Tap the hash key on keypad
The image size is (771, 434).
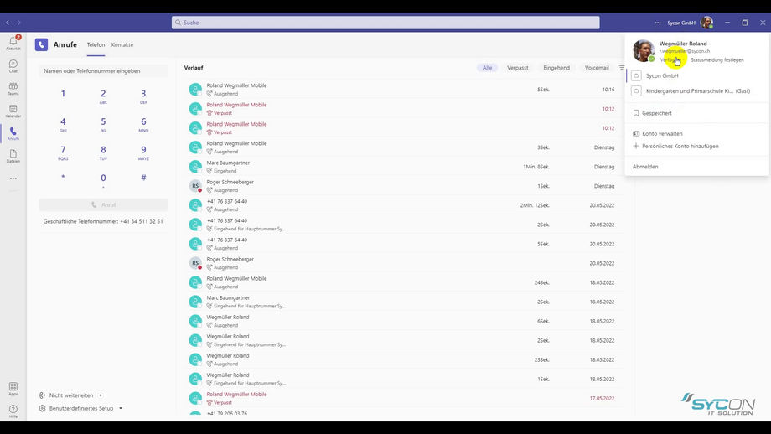pyautogui.click(x=143, y=178)
